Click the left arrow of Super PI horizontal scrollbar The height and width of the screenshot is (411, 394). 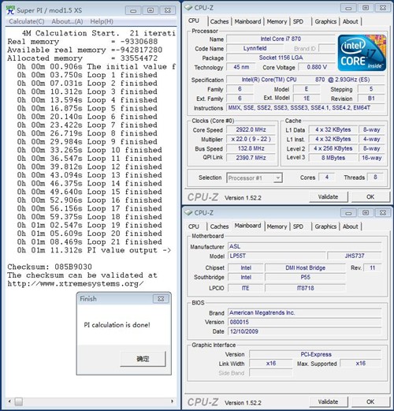pyautogui.click(x=9, y=402)
